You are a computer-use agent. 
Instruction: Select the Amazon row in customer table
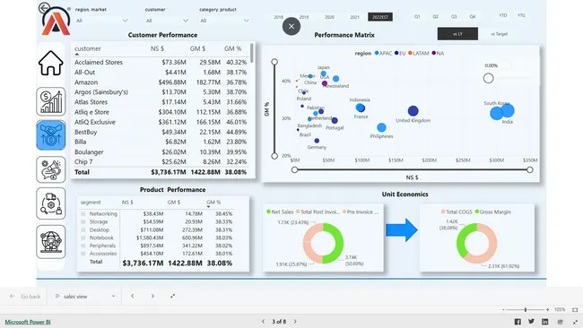(x=161, y=82)
